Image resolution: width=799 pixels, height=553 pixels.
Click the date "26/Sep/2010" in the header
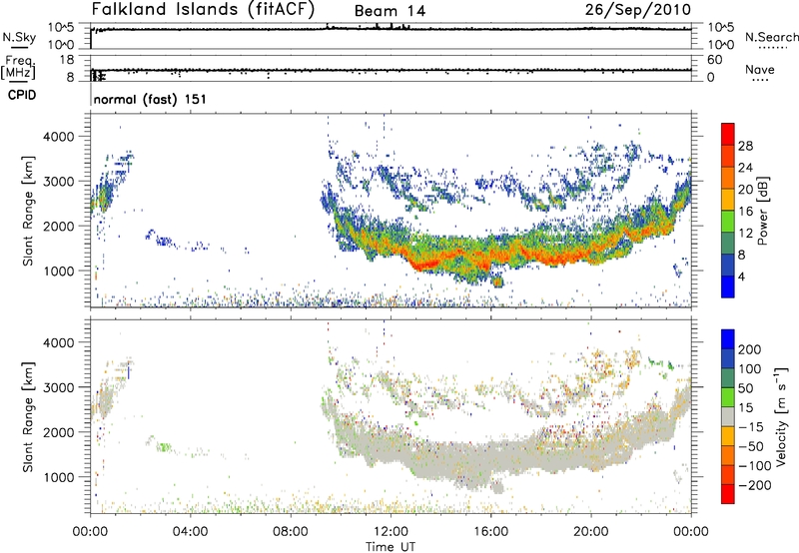[x=637, y=9]
